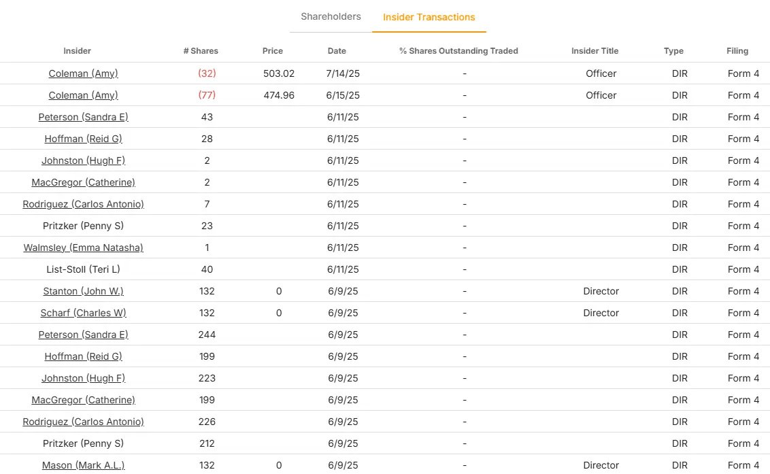
Task: Select the Insider Transactions tab
Action: click(x=429, y=17)
